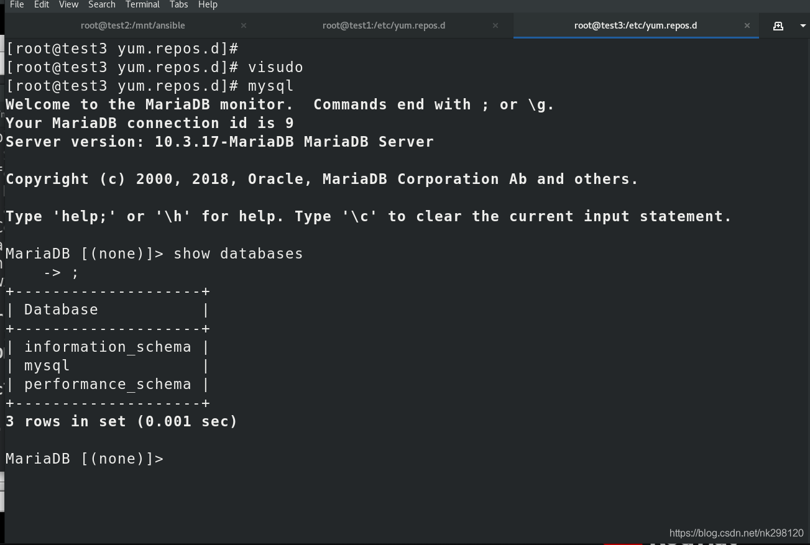Click the Database column header text

[61, 309]
